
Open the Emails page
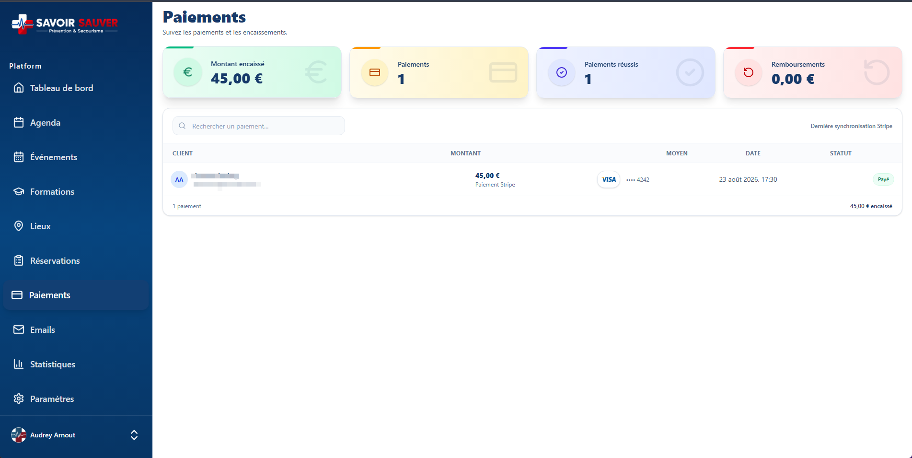pyautogui.click(x=76, y=329)
